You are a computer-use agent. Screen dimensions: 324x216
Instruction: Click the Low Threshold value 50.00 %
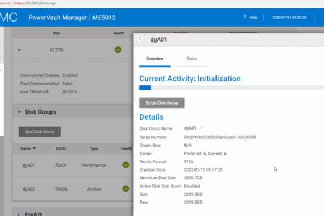(x=70, y=91)
